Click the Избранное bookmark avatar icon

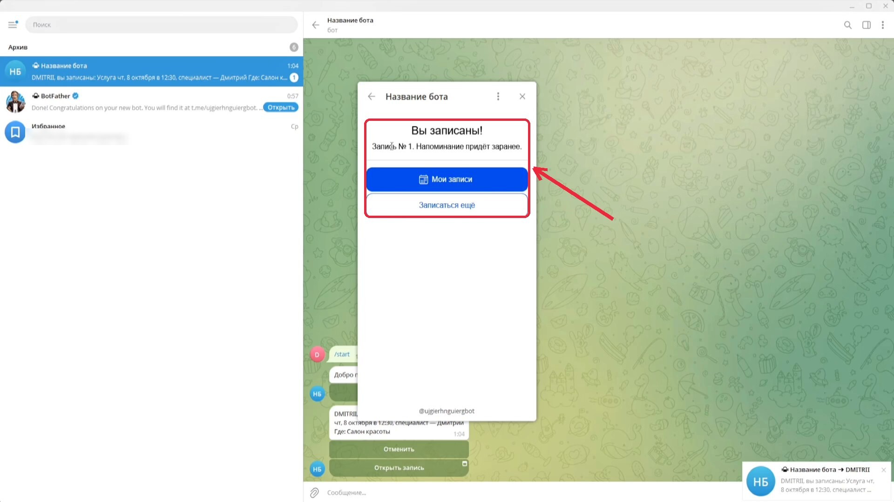click(15, 132)
